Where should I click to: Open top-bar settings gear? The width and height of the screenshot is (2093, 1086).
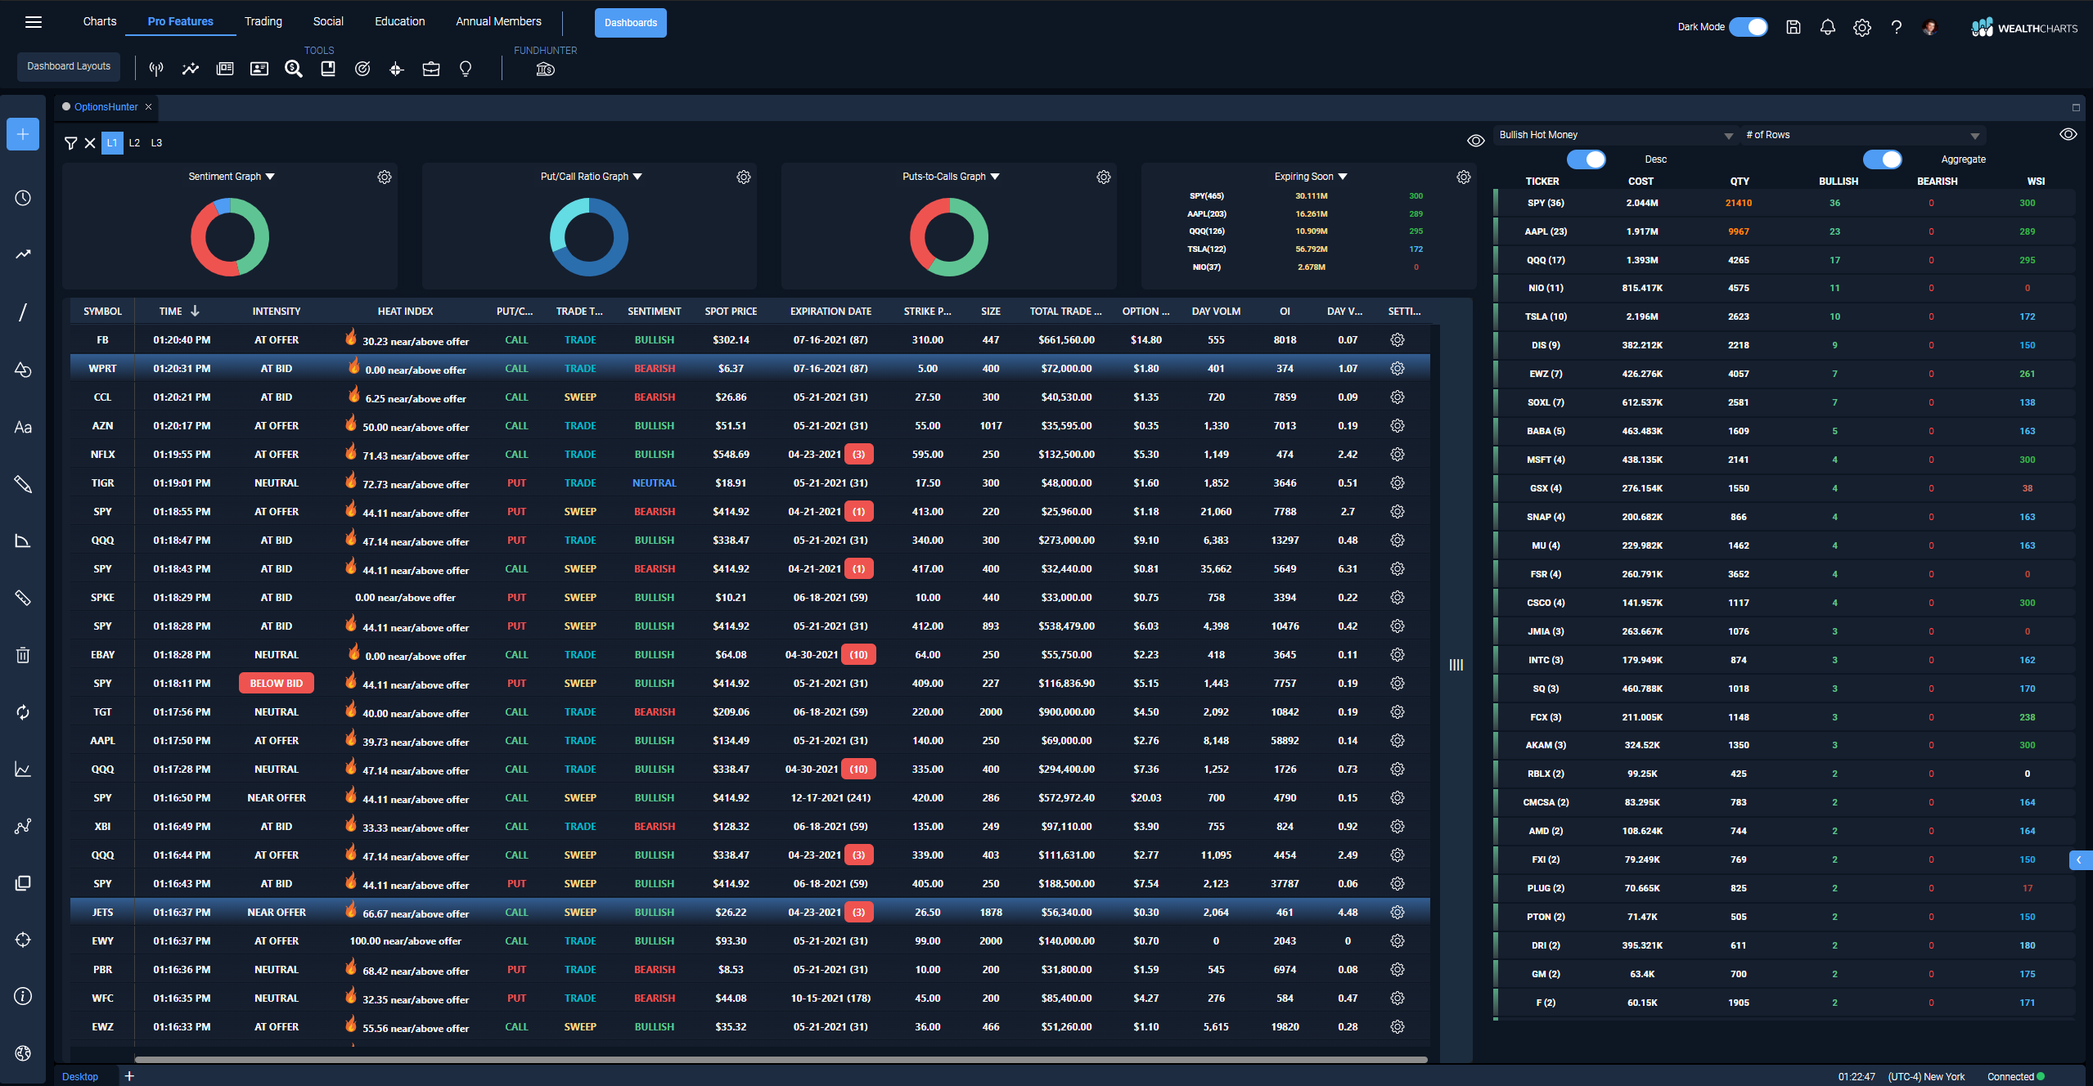pos(1862,28)
